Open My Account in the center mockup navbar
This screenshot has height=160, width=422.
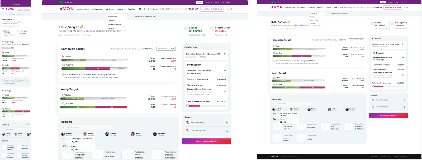coord(97,9)
